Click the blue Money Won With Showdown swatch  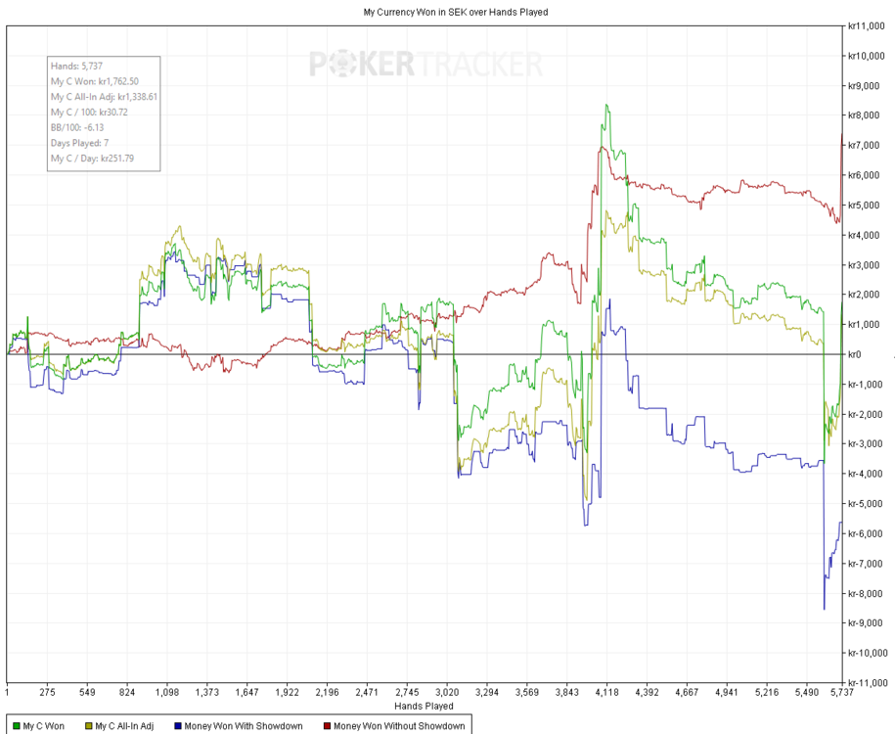pyautogui.click(x=177, y=726)
